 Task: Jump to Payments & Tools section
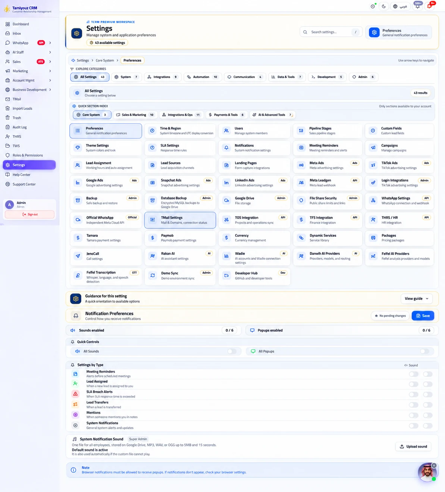(226, 115)
